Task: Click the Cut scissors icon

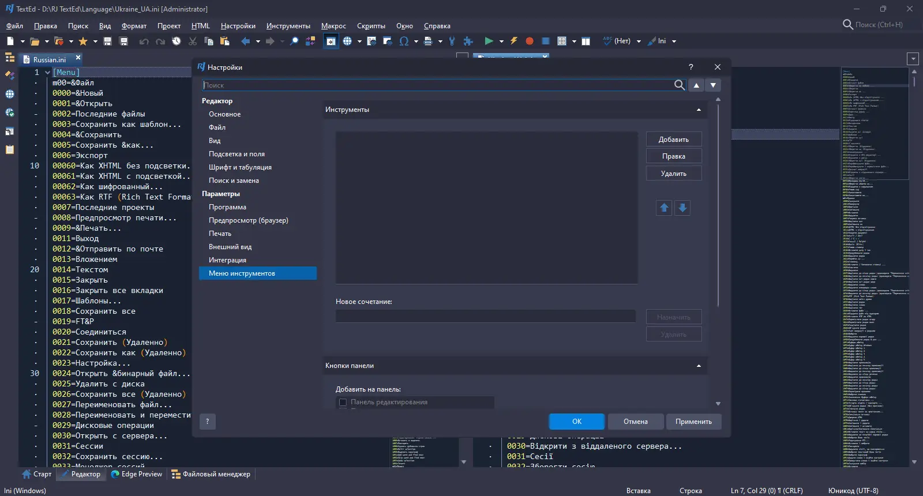Action: pos(193,41)
